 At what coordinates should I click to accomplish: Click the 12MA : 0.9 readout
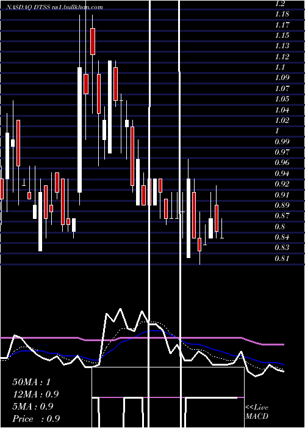tap(35, 394)
